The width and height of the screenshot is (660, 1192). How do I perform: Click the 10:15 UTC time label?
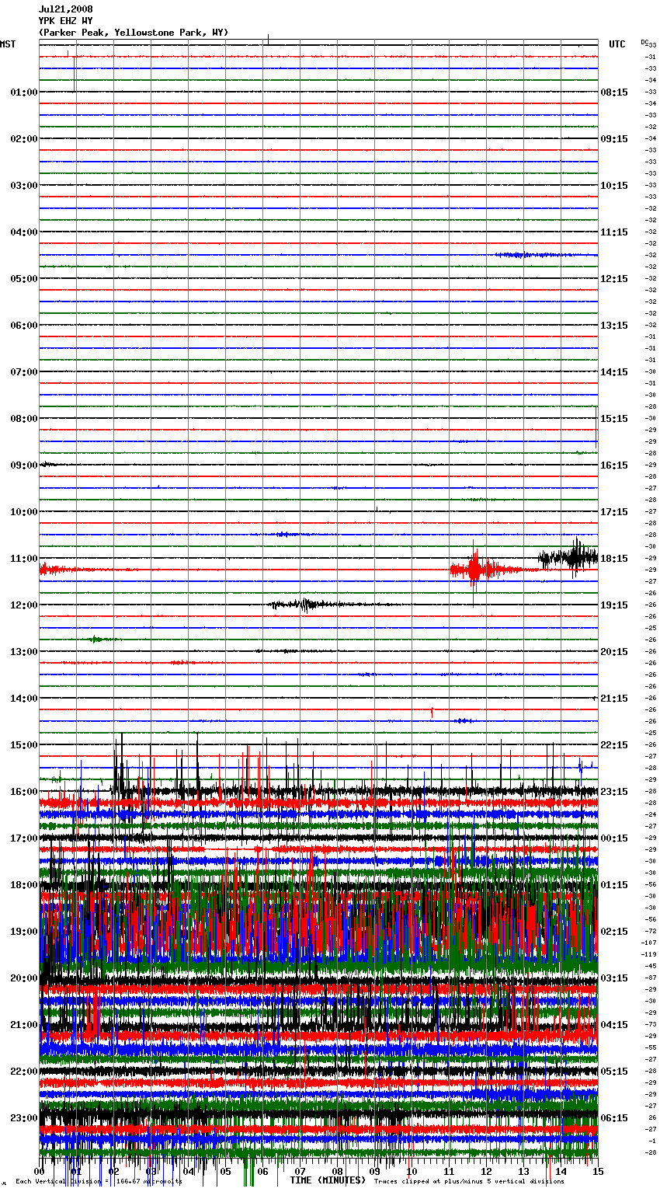(614, 186)
